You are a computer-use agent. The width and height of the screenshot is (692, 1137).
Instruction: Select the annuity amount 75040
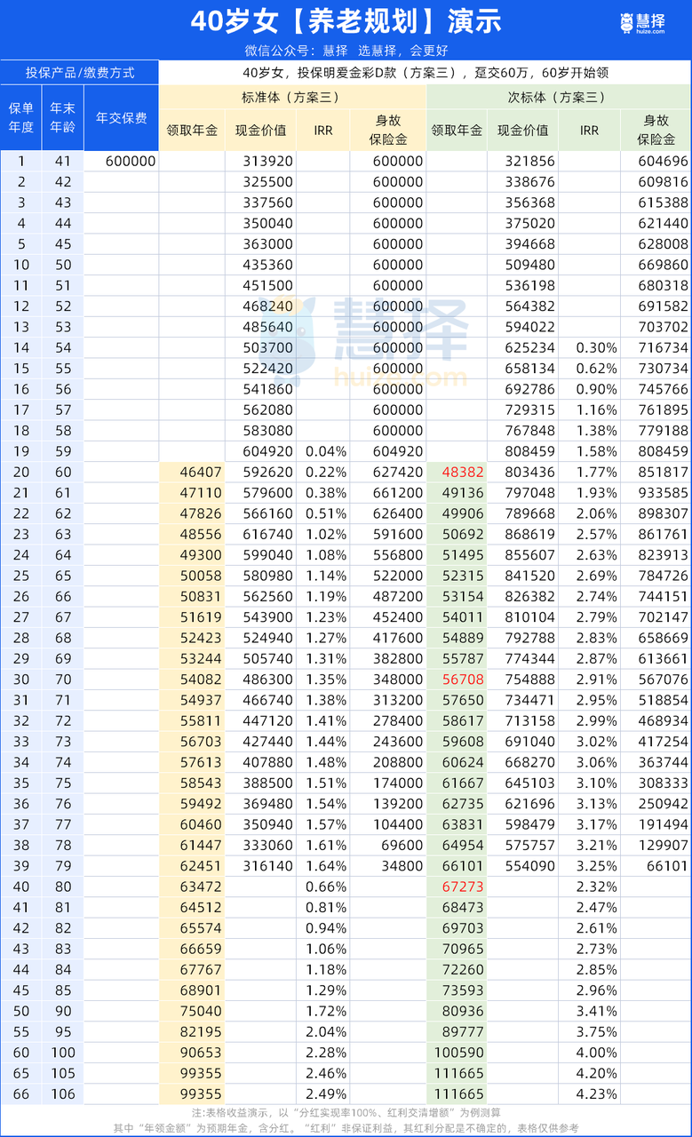click(200, 1012)
